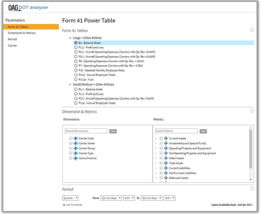Click the airplane icon next to Current Assets
This screenshot has width=261, height=214.
pyautogui.click(x=166, y=138)
